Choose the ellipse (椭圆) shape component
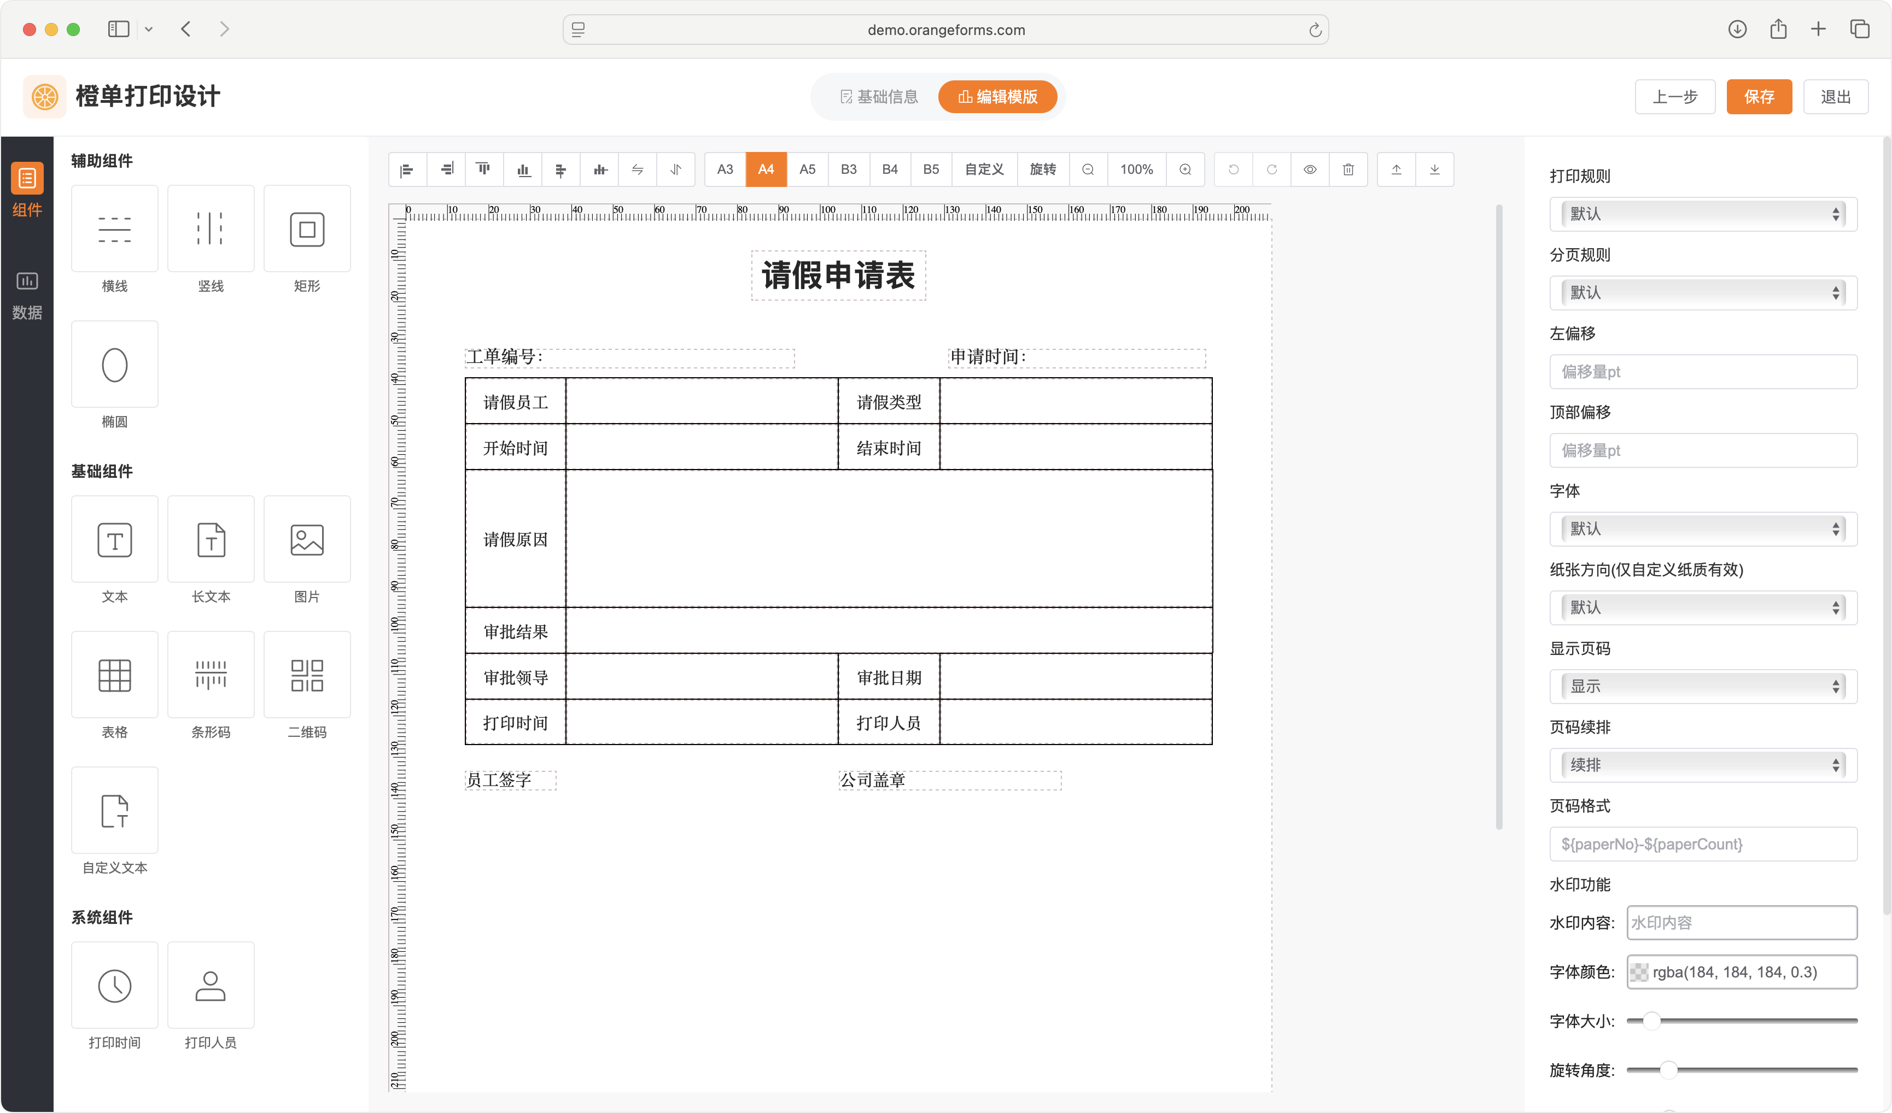Screen dimensions: 1892x1113 [114, 365]
